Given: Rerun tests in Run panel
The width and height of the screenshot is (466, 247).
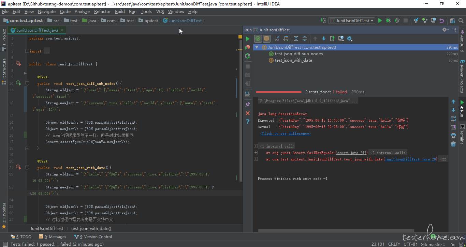Looking at the screenshot, I should click(248, 39).
